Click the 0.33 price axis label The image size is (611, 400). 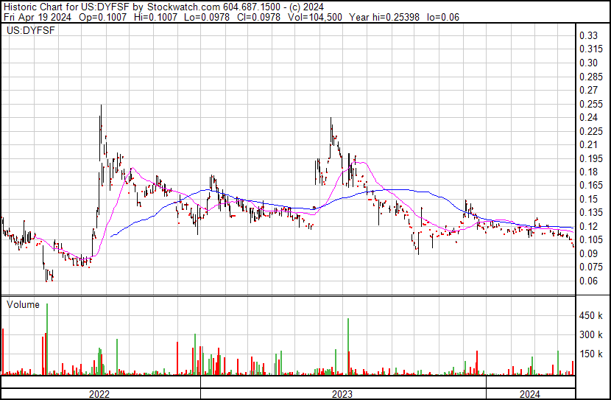[587, 35]
